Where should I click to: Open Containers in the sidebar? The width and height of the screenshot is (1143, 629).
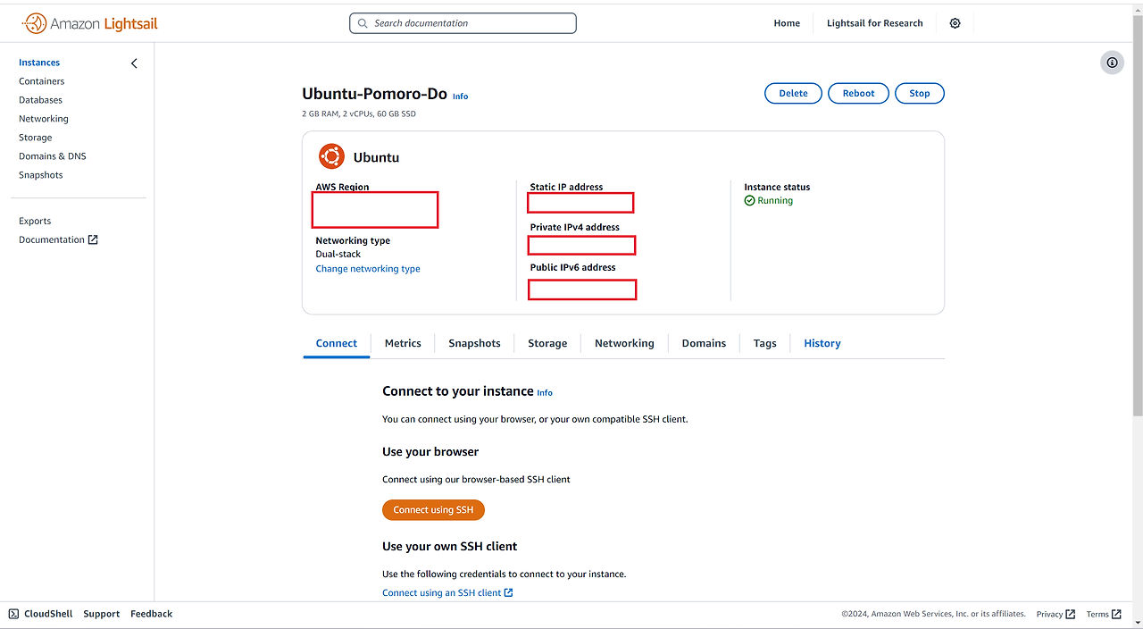click(42, 81)
